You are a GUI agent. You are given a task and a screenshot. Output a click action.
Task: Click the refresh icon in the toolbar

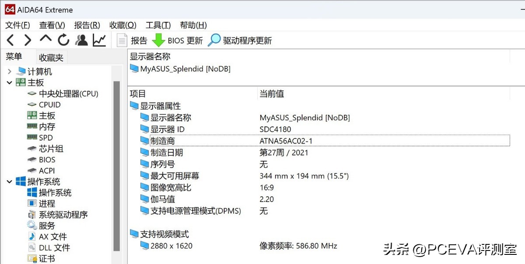pos(63,40)
